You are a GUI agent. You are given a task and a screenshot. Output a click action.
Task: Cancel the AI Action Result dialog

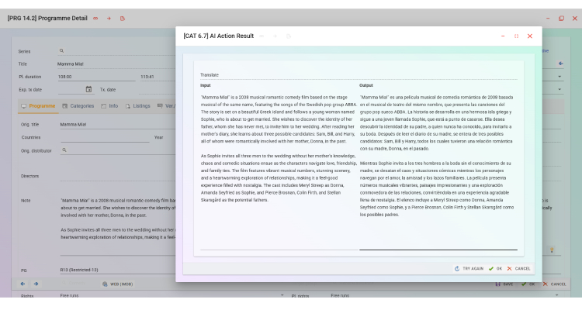point(519,268)
